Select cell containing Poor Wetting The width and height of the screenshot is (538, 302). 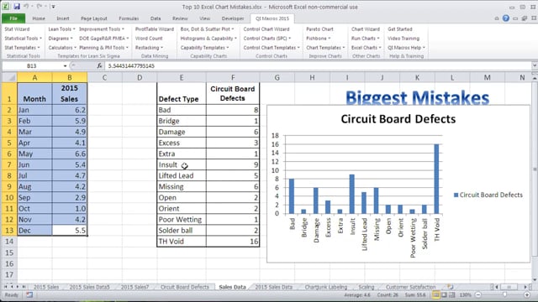(x=182, y=220)
